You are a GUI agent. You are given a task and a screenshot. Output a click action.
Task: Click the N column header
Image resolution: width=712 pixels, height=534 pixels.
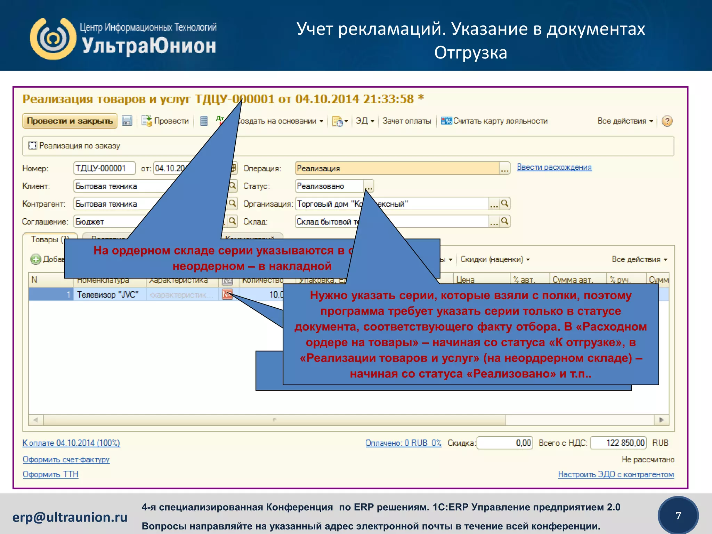pyautogui.click(x=51, y=280)
